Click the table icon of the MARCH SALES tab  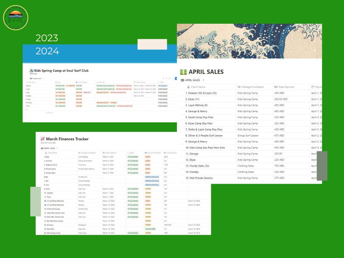tap(42, 148)
